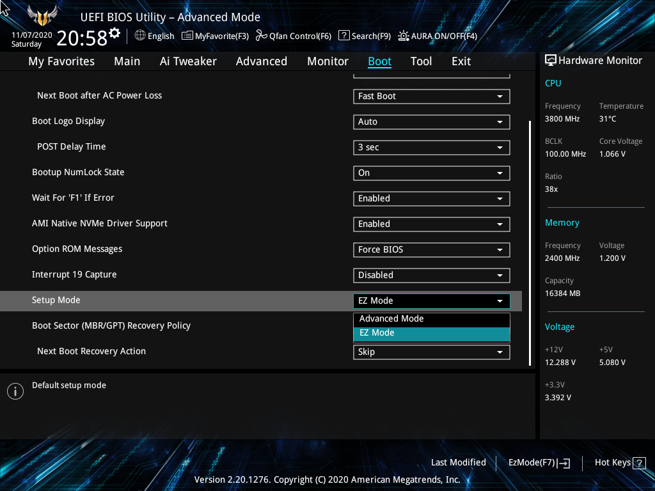655x491 pixels.
Task: Click the Next Boot Recovery Action label
Action: pos(91,351)
